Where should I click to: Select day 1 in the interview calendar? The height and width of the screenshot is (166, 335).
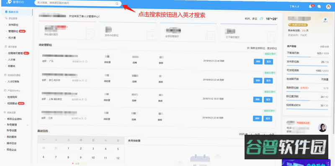68,148
